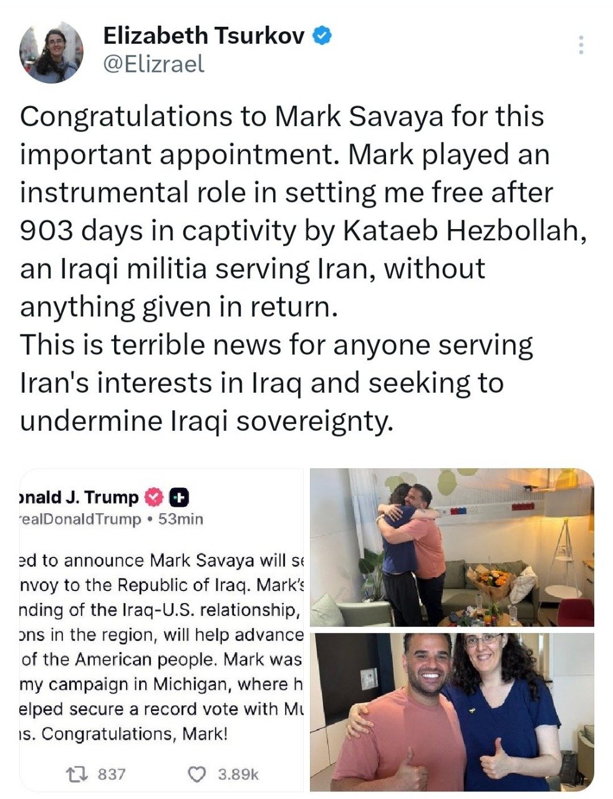Open Elizabeth Tsurkov's profile picture
The image size is (613, 799).
click(x=51, y=52)
